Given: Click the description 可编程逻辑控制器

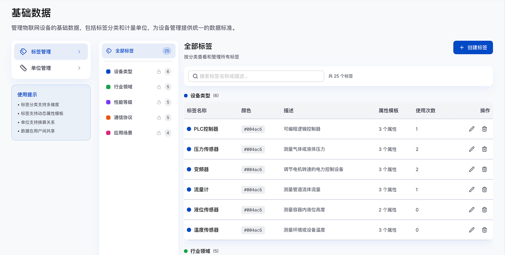Looking at the screenshot, I should click(x=302, y=129).
